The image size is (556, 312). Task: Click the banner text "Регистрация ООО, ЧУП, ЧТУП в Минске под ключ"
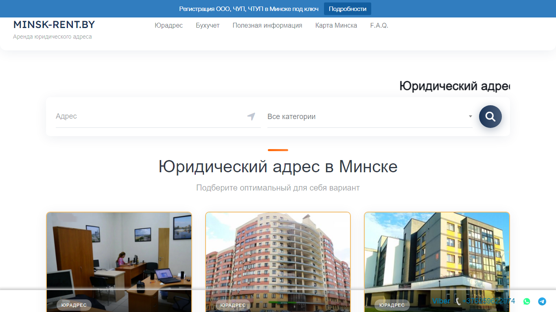(249, 9)
